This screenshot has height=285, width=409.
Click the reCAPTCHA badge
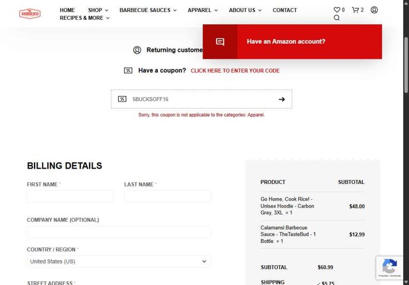[389, 268]
